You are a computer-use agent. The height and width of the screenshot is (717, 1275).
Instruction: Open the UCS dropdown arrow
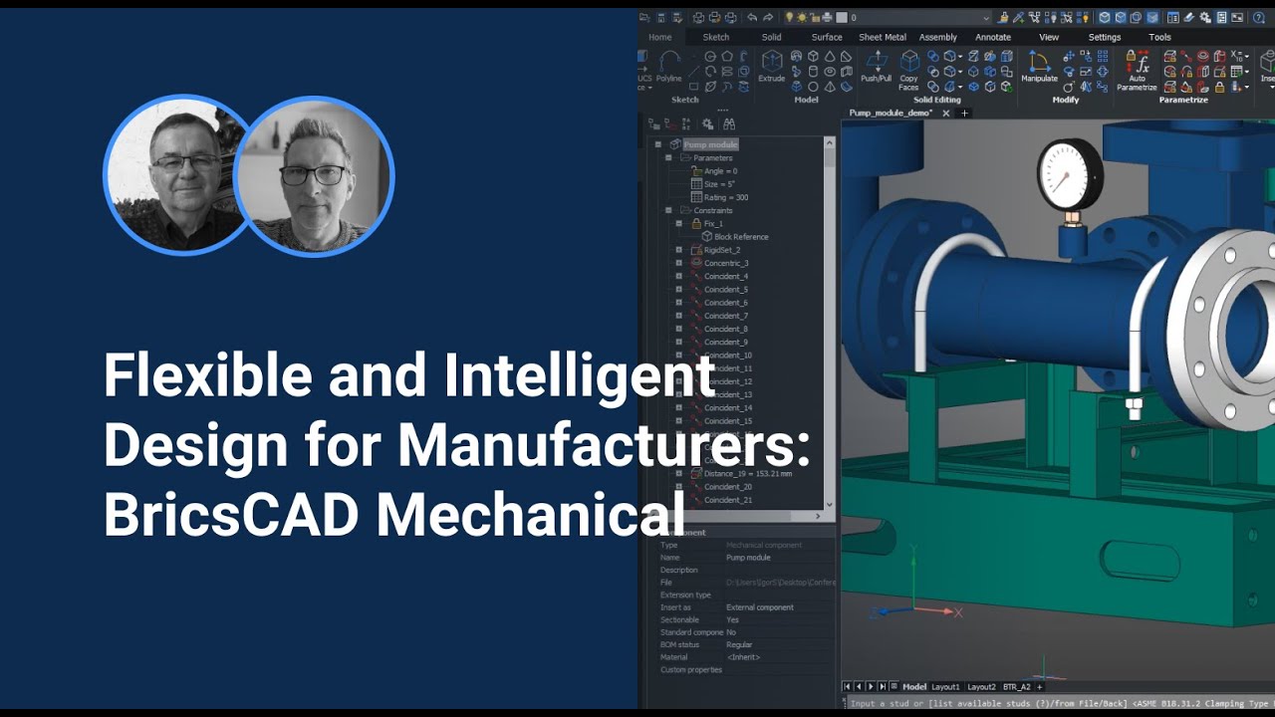(649, 88)
